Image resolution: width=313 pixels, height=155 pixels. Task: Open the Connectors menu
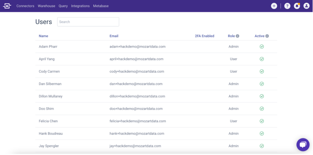click(25, 6)
